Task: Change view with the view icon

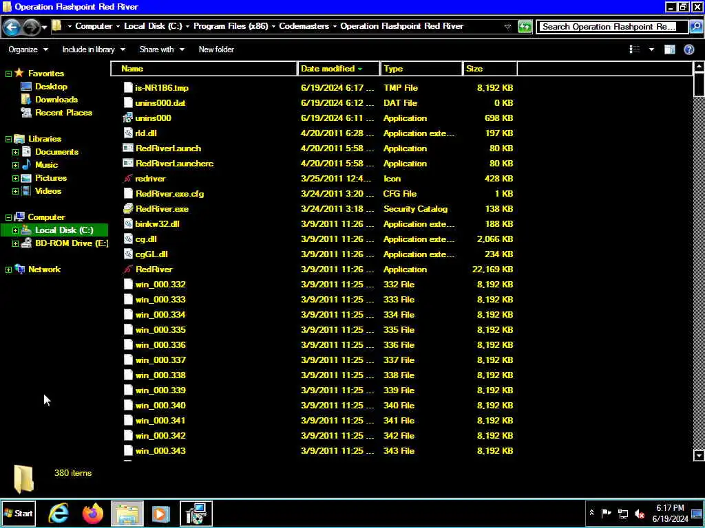Action: (x=634, y=49)
